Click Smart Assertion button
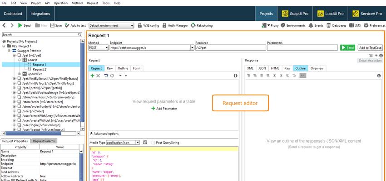This screenshot has height=181, width=386. pos(370,60)
